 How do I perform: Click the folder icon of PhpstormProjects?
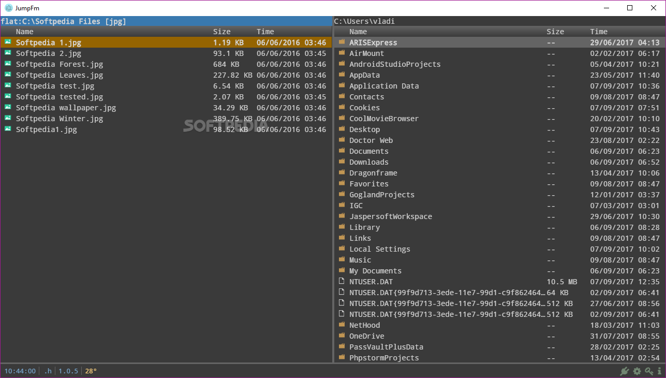tap(342, 357)
